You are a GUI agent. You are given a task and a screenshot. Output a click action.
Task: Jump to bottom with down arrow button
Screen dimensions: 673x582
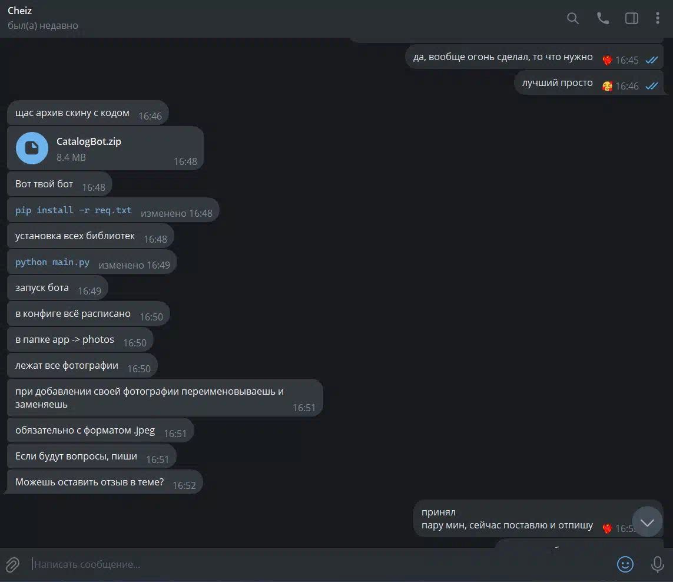pos(647,523)
